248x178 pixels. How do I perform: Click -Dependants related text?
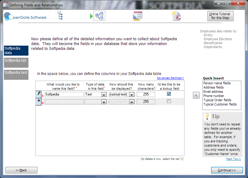tap(212, 47)
